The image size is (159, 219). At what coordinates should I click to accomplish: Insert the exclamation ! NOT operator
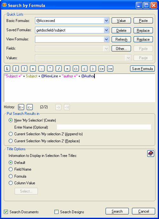(x=24, y=68)
